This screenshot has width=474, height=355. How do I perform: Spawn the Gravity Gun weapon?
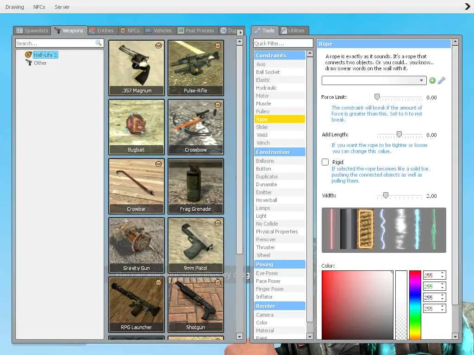[x=136, y=245]
